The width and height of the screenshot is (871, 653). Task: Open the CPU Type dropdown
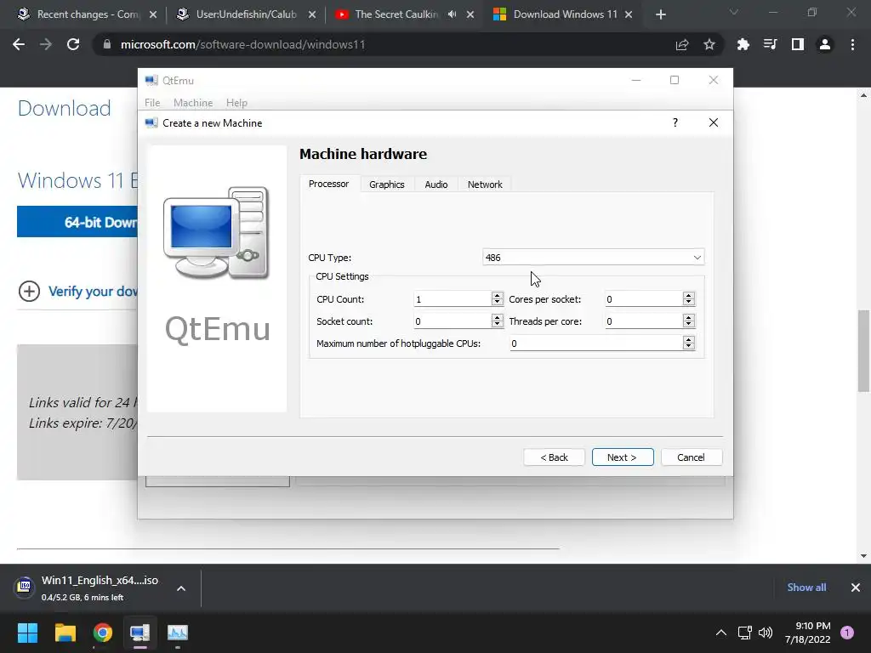[x=593, y=257]
